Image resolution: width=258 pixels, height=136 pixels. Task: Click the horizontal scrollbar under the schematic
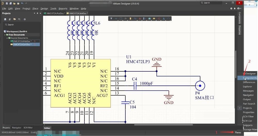point(164,125)
